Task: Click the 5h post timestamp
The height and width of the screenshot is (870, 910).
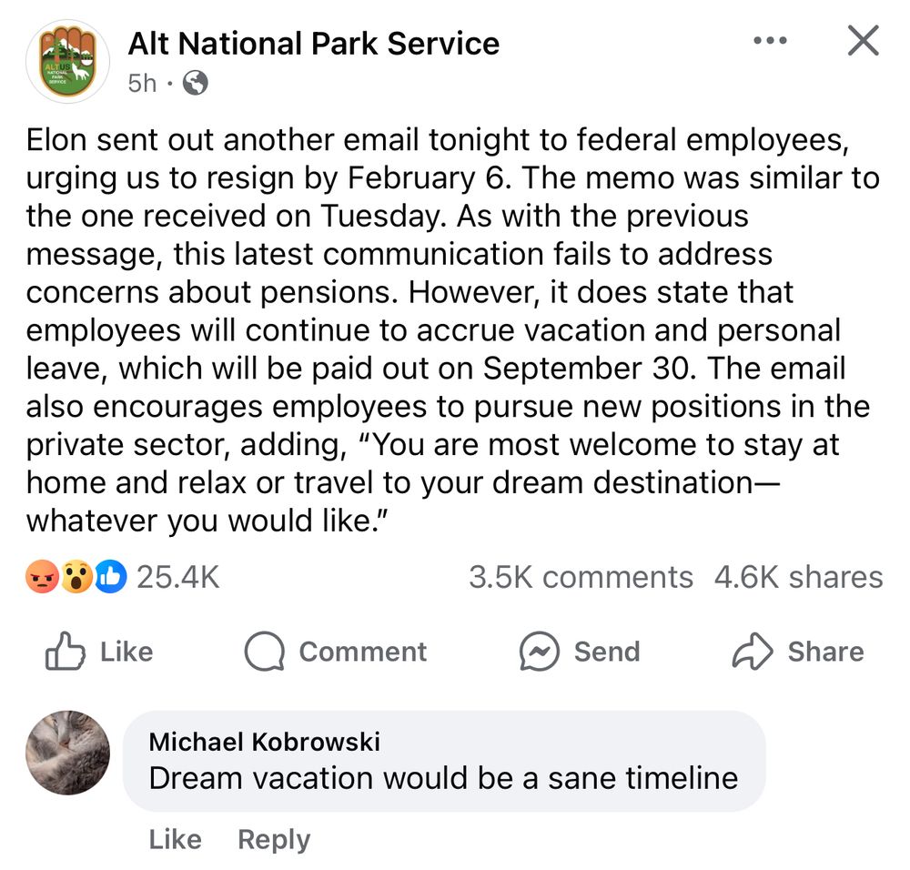Action: [x=142, y=84]
